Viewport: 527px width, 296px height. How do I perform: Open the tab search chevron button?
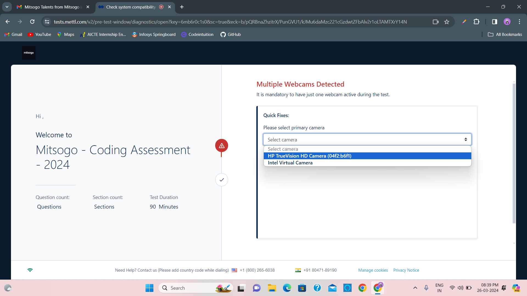[x=7, y=7]
